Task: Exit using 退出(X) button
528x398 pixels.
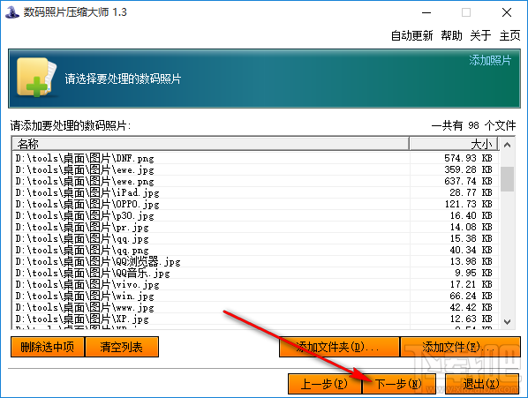Action: (481, 384)
